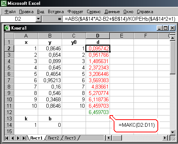Minimize the Книга1 workbook window
Image resolution: width=178 pixels, height=144 pixels.
tap(159, 28)
